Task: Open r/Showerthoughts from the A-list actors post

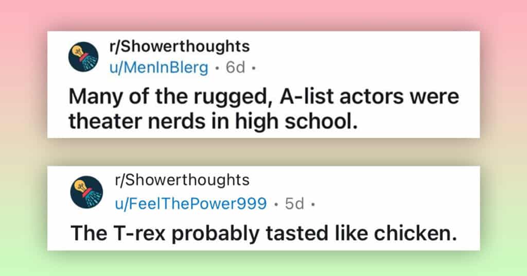Action: point(180,46)
